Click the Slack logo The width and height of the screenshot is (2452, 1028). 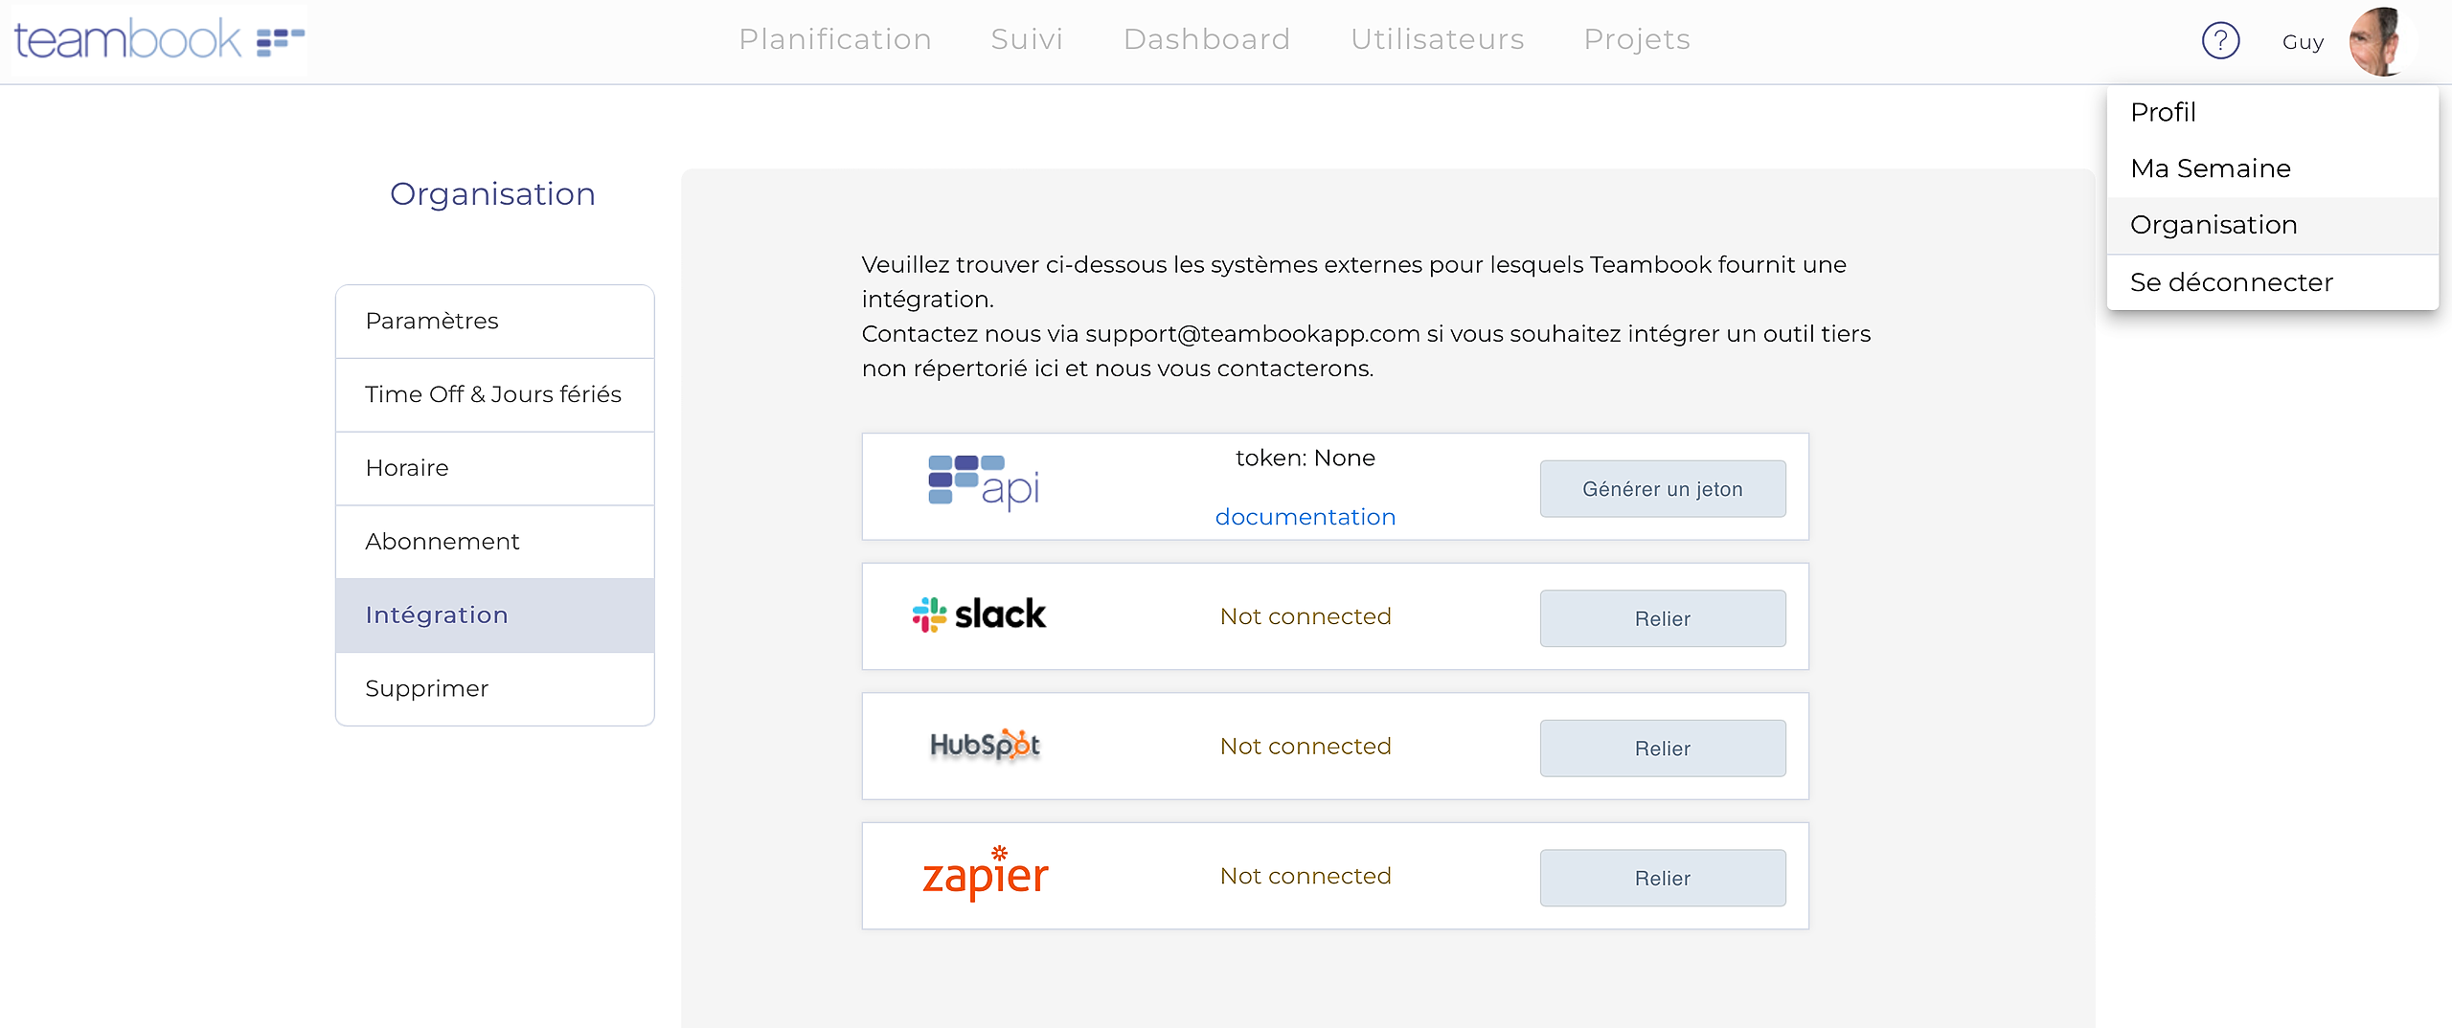[x=979, y=615]
